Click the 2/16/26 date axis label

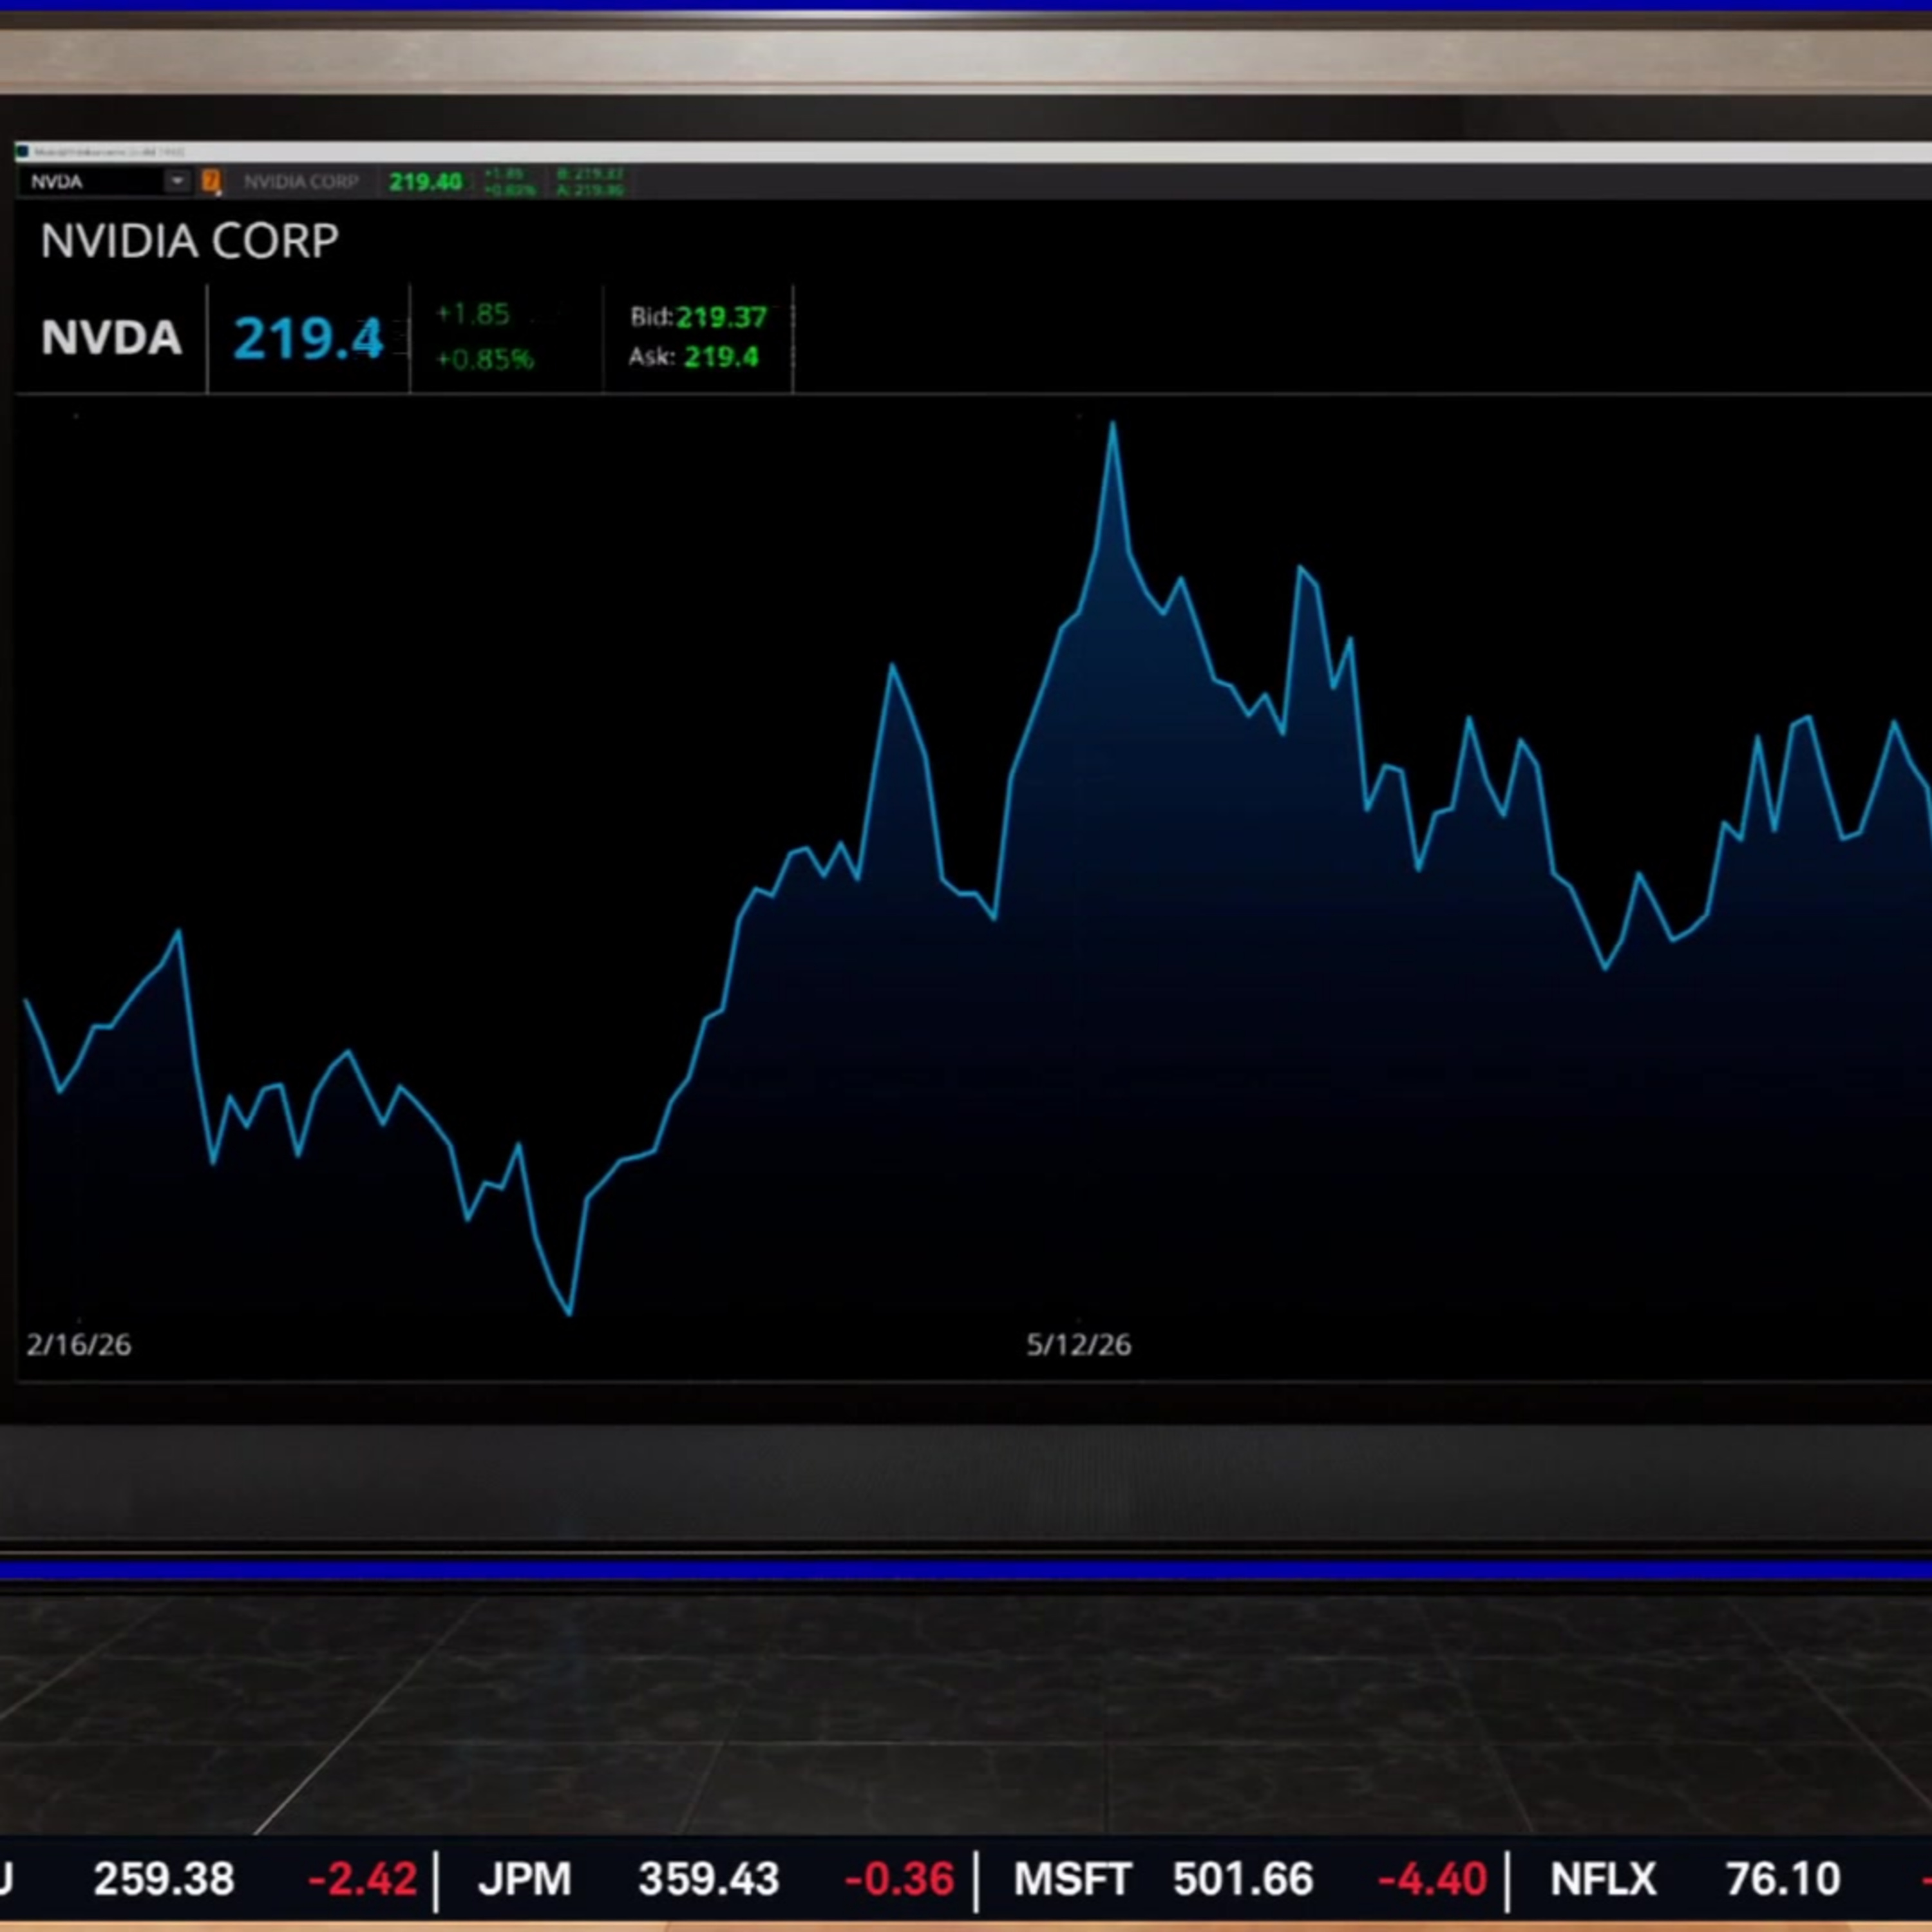(79, 1344)
